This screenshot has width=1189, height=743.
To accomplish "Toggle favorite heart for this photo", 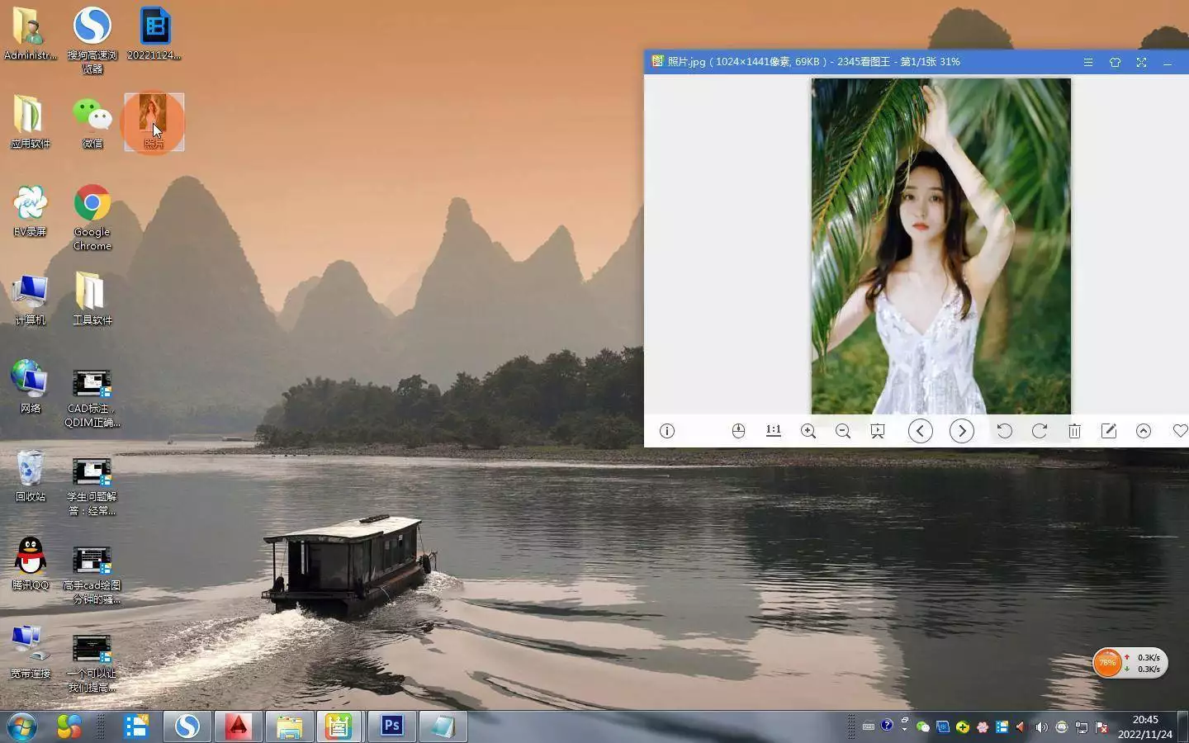I will [1180, 431].
